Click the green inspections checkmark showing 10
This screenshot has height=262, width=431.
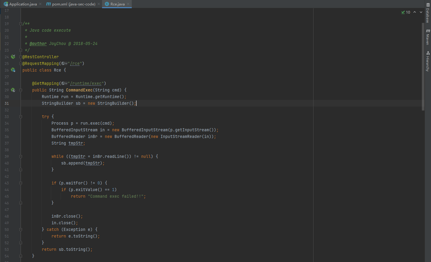406,12
